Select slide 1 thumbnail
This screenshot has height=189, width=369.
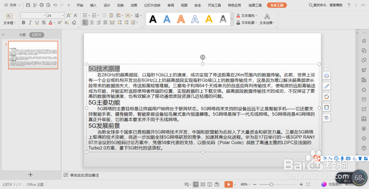pos(33,55)
